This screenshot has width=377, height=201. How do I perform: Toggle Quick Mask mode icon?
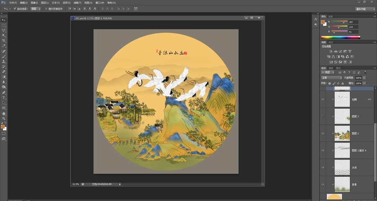click(x=4, y=134)
